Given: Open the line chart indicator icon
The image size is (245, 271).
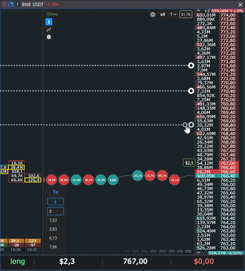Looking at the screenshot, I should click(x=49, y=30).
